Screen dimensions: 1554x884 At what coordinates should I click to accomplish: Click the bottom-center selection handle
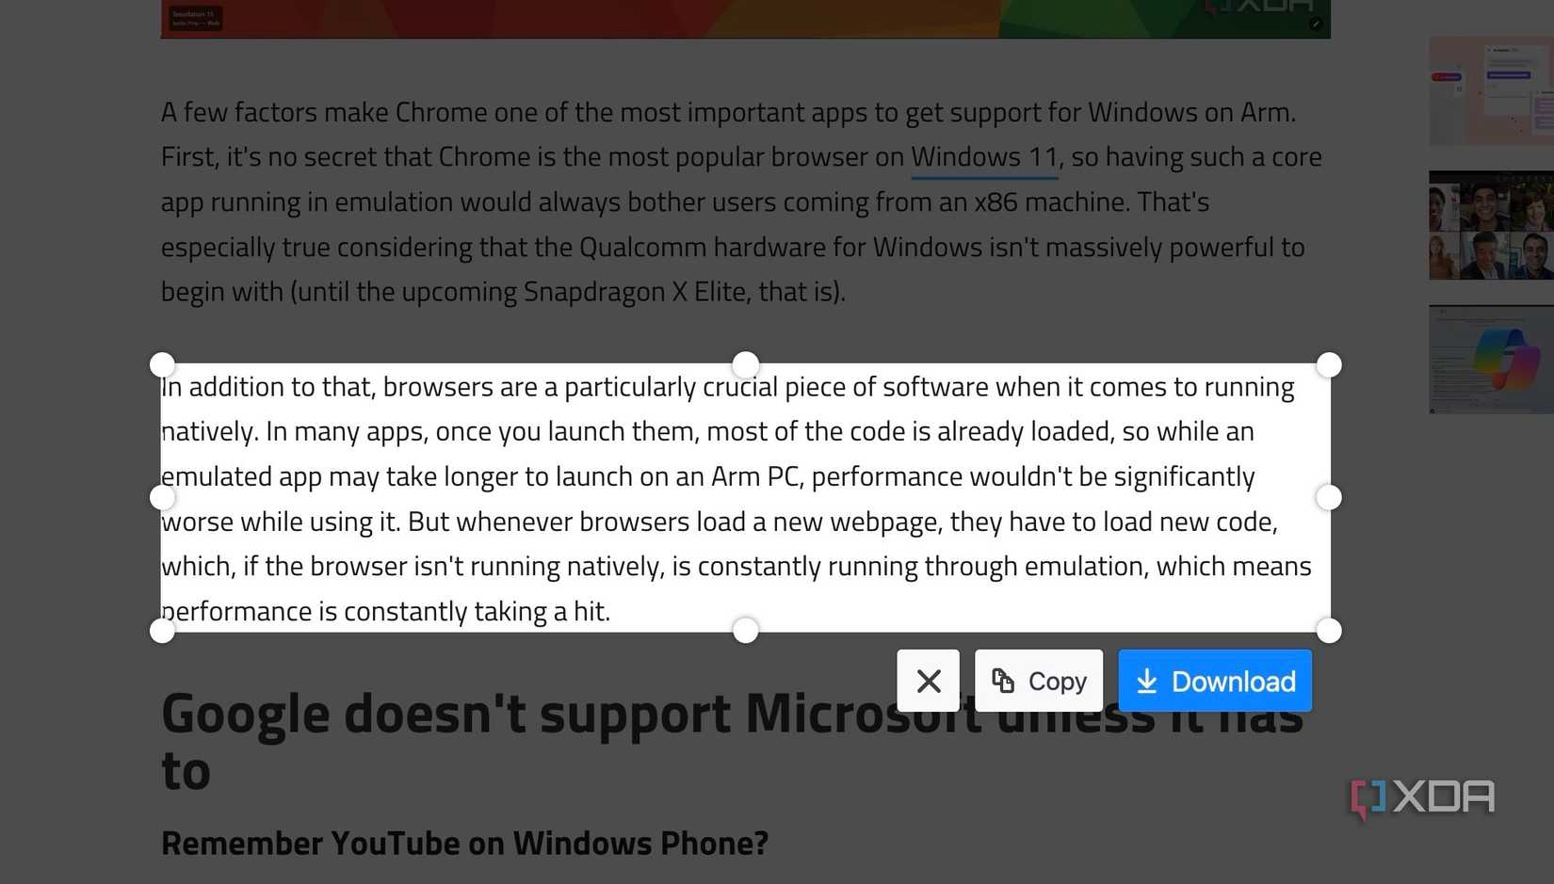(x=746, y=631)
